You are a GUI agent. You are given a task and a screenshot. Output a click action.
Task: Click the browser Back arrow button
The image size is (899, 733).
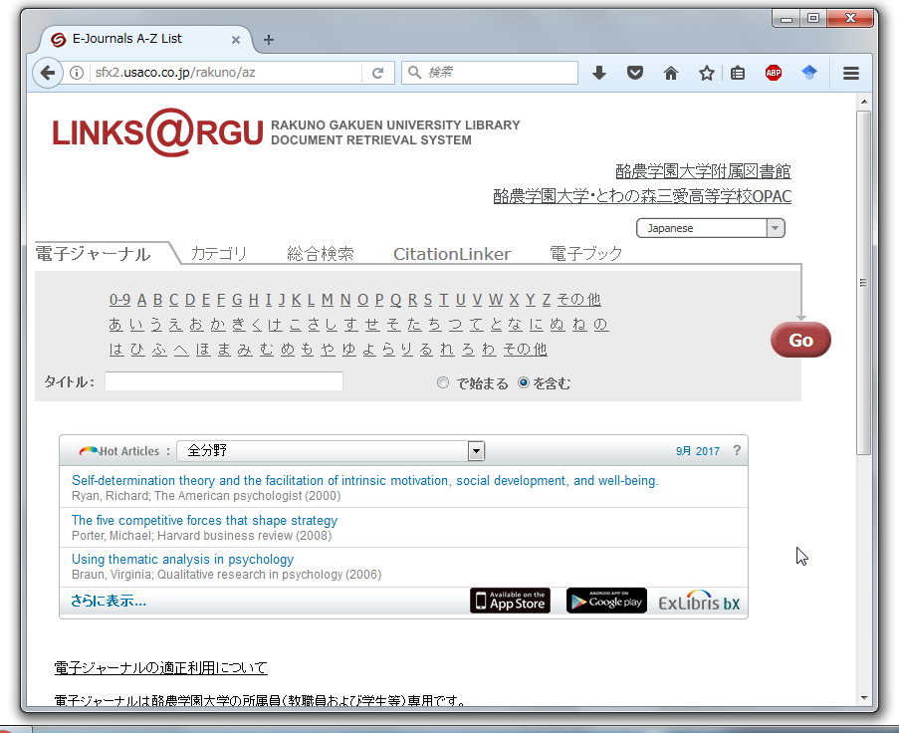(47, 73)
